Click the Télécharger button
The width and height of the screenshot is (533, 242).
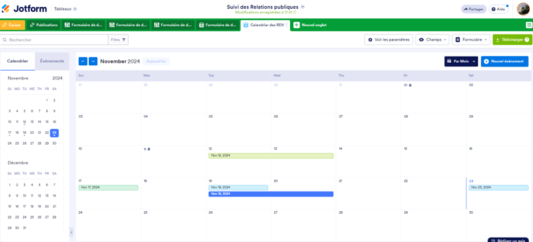click(513, 40)
